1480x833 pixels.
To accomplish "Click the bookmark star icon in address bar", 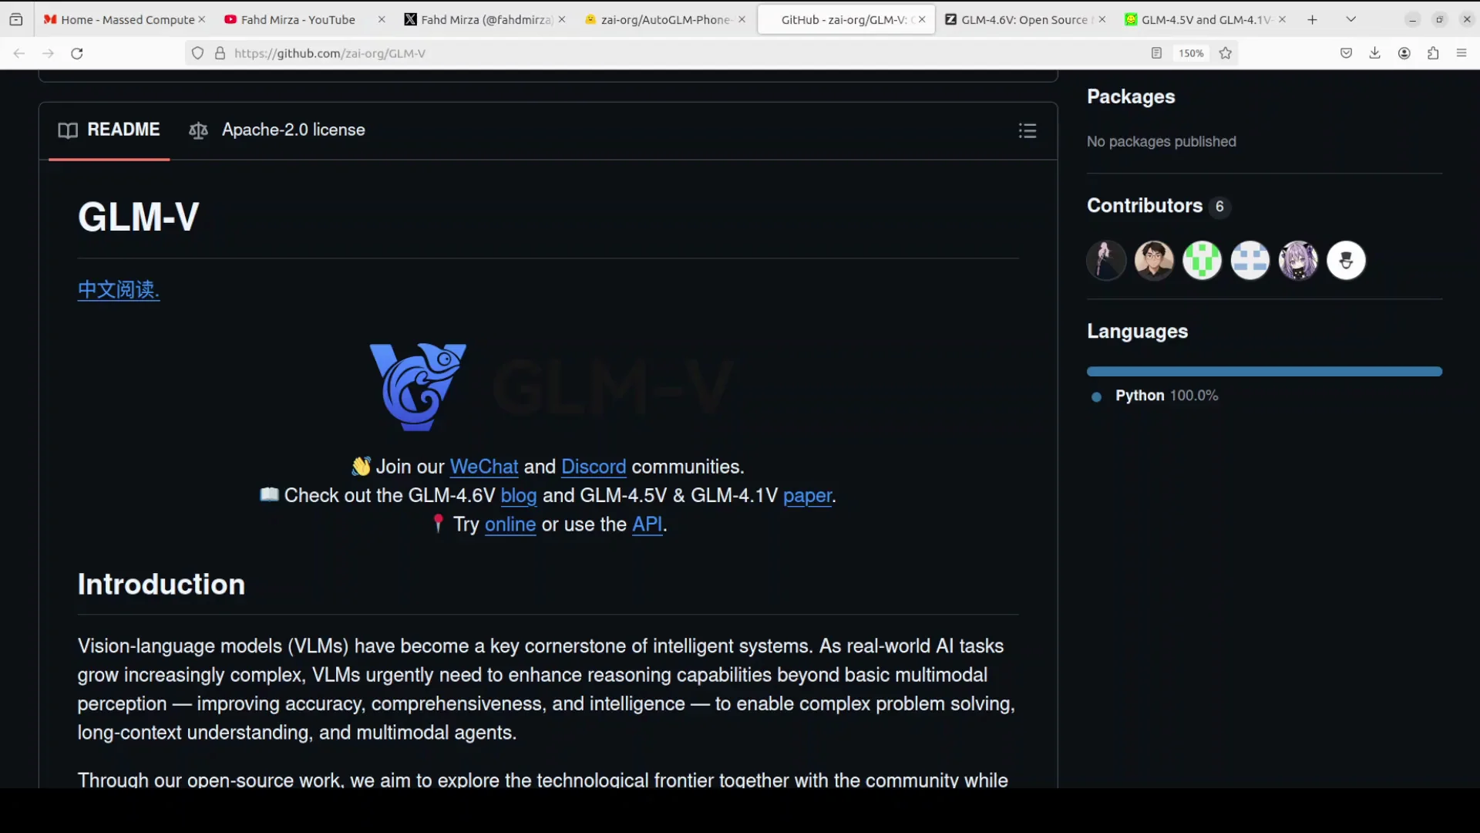I will click(1226, 53).
